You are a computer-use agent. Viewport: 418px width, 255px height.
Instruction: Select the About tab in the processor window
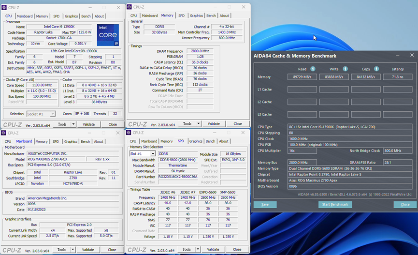point(99,16)
